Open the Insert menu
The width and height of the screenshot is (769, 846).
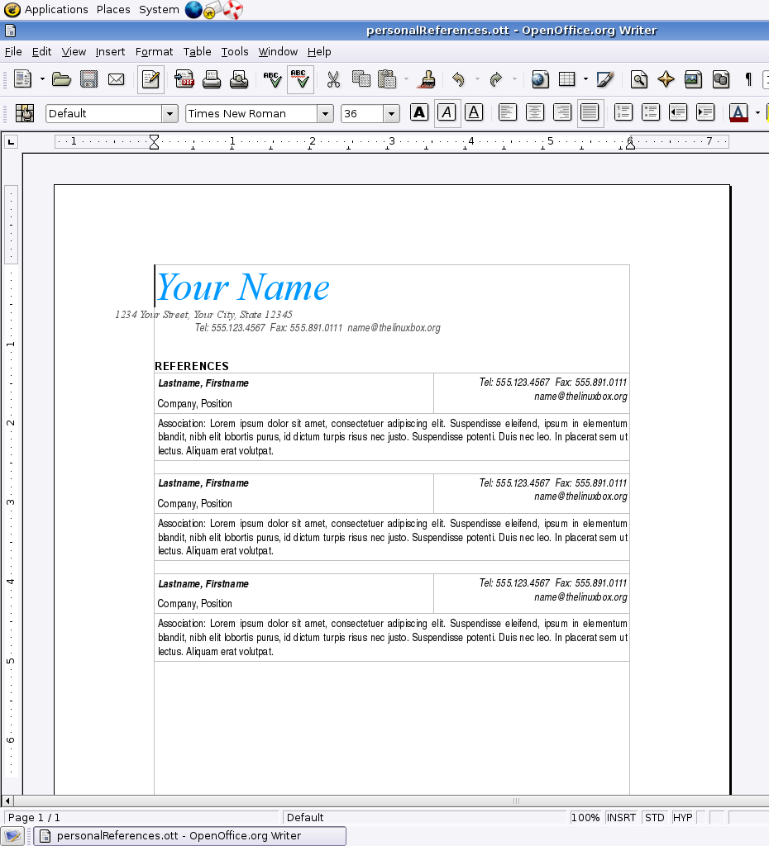[x=110, y=52]
